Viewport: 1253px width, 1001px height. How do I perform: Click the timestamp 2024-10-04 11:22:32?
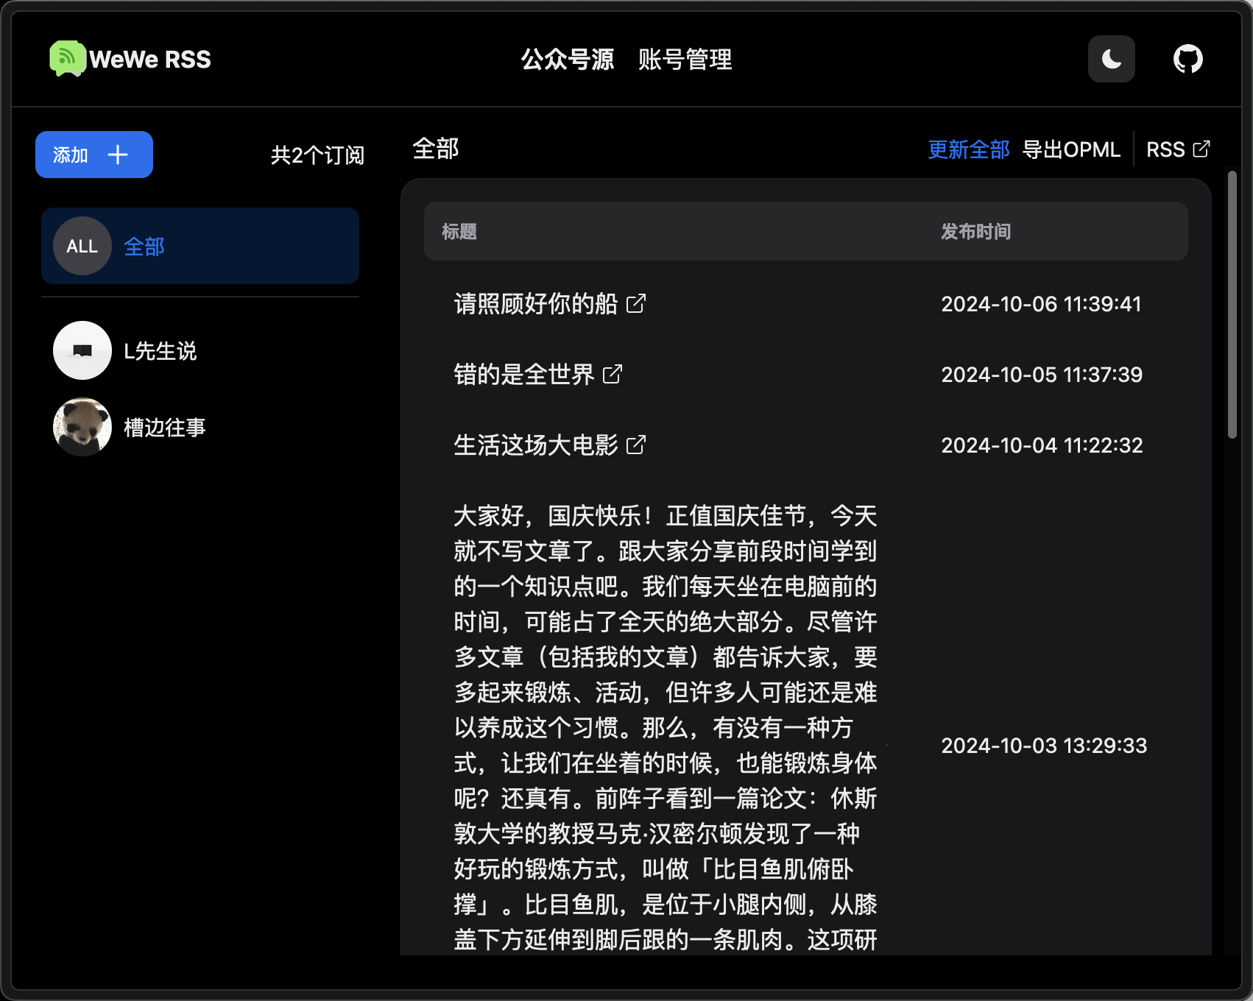coord(1042,445)
